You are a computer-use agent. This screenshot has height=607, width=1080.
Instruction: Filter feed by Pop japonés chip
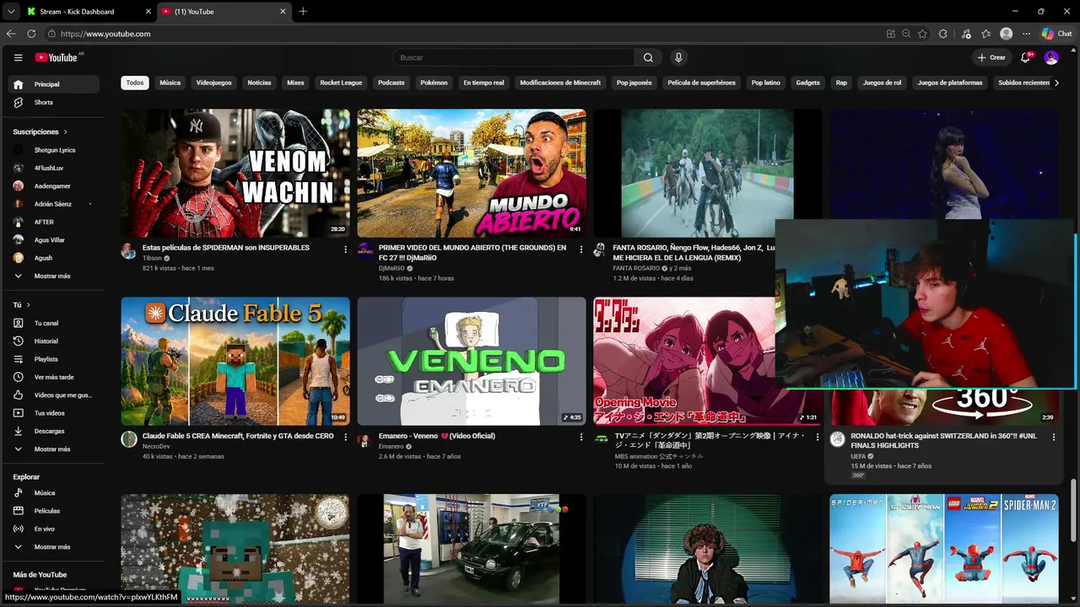point(634,83)
